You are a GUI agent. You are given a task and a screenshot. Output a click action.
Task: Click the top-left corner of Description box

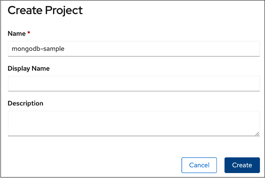tap(11, 114)
